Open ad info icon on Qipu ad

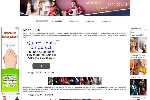(57, 41)
